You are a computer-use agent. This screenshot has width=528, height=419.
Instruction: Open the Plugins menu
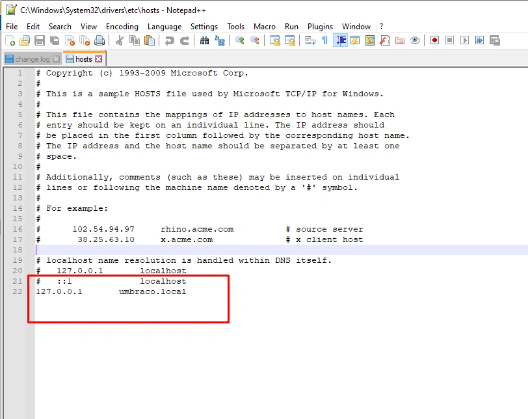(x=320, y=27)
